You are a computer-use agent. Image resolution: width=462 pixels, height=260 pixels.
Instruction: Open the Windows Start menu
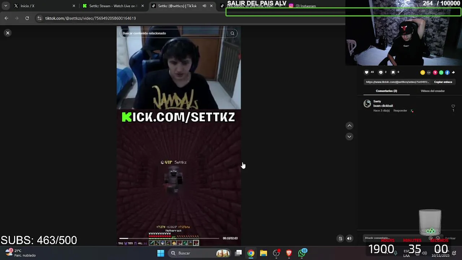coord(161,253)
